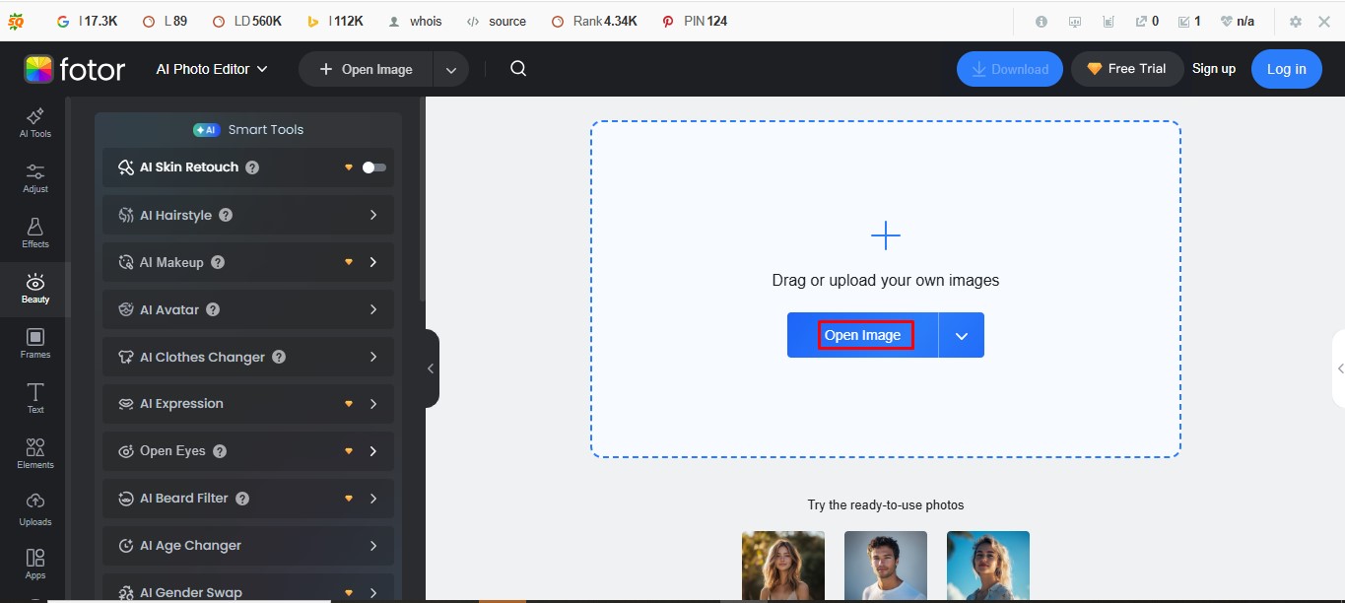Expand the header Open Image dropdown arrow
Screen dimensions: 1345x603
coord(450,69)
